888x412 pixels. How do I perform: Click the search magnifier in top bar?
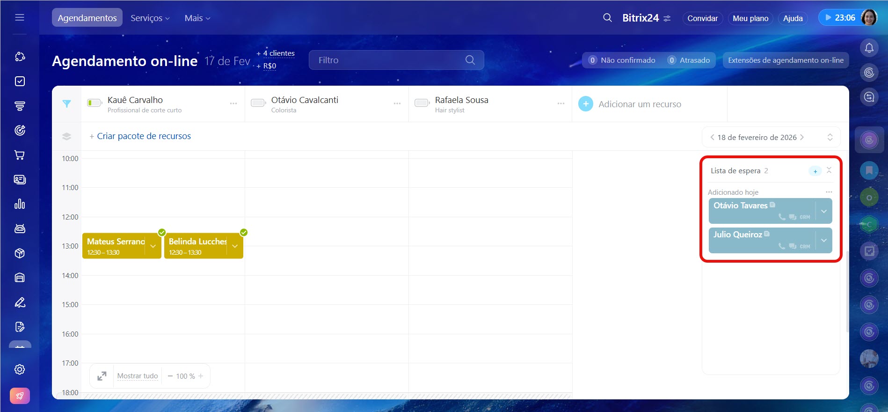click(607, 18)
